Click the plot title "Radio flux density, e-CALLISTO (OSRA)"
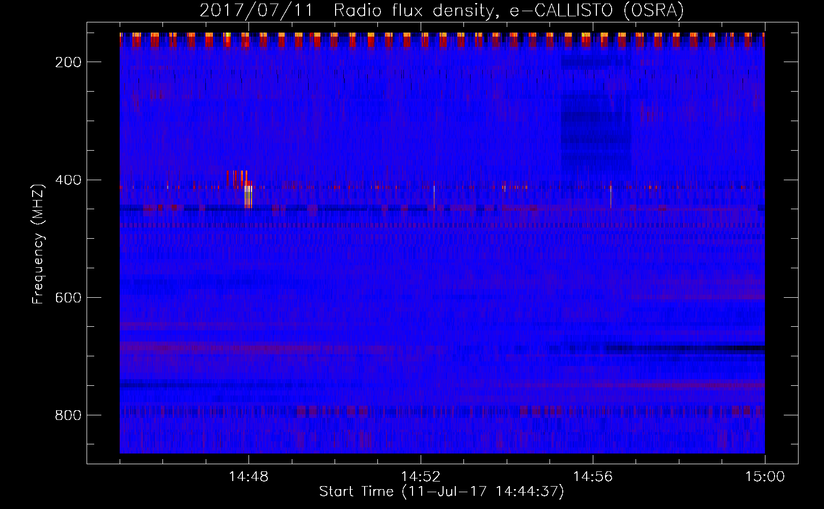Image resolution: width=824 pixels, height=509 pixels. (x=509, y=10)
